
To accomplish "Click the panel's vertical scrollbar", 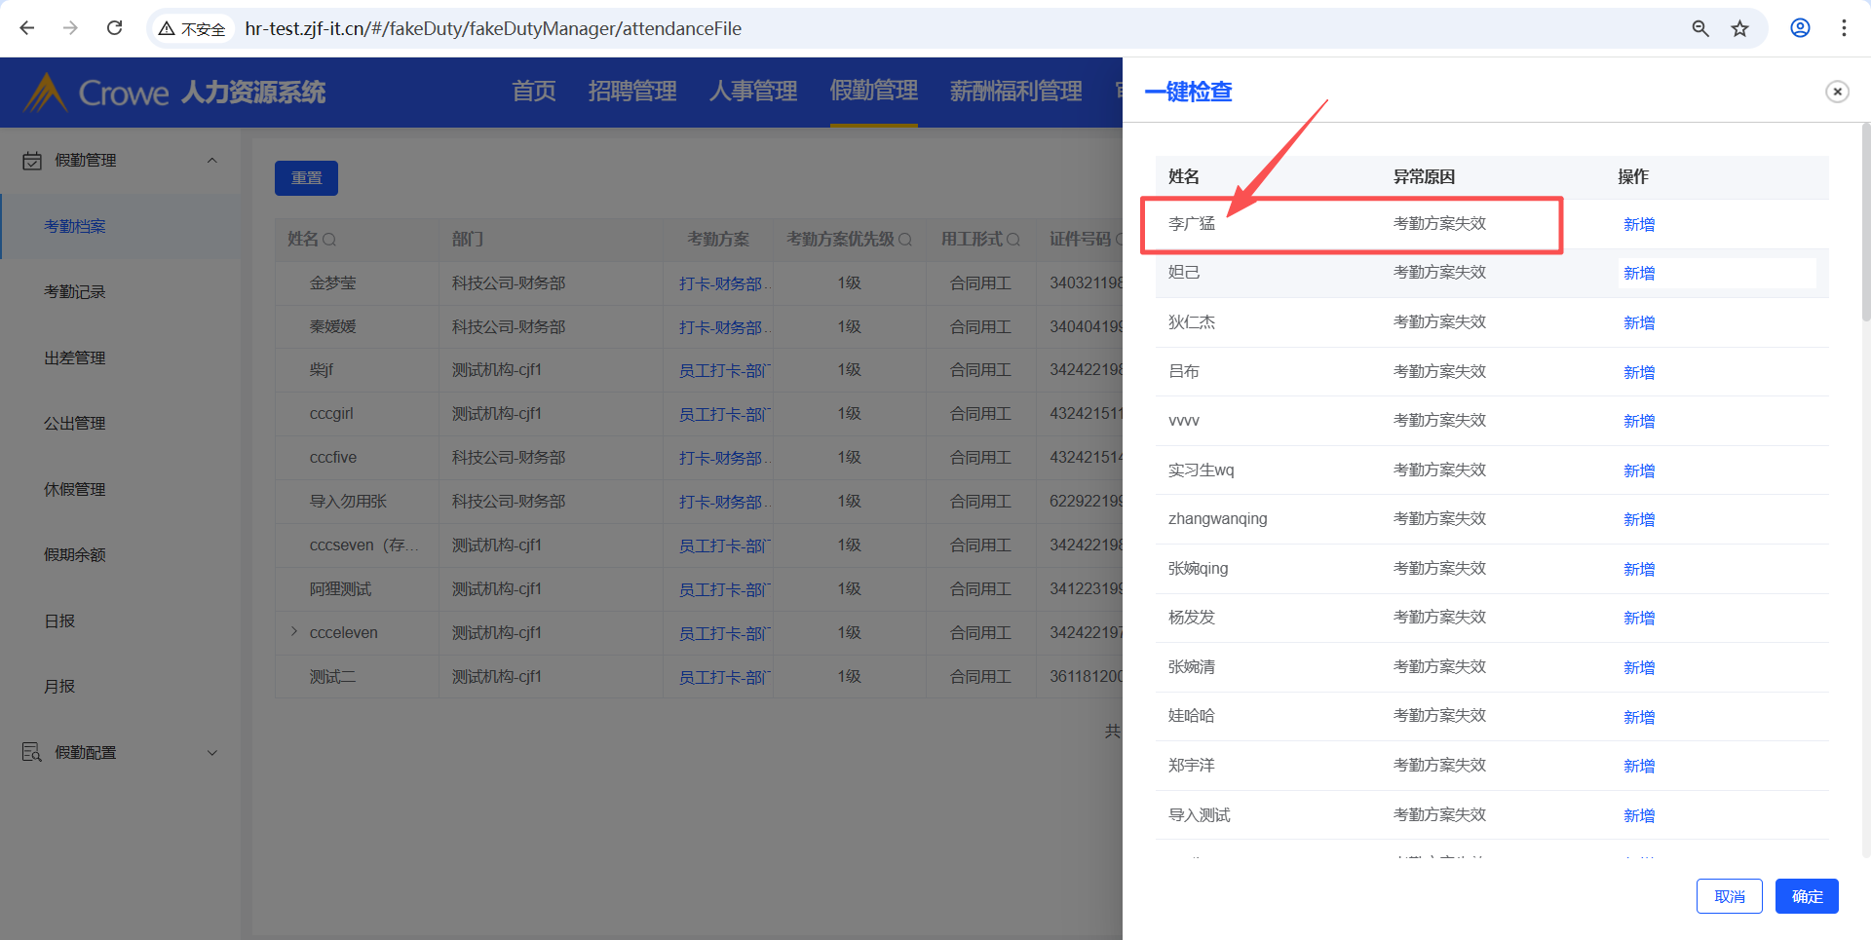I will (x=1865, y=224).
